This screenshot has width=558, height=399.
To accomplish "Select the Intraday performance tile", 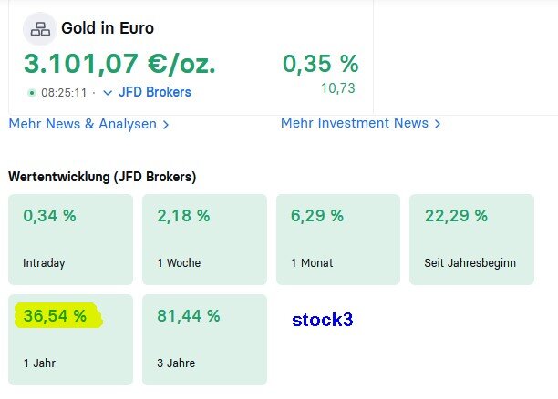I will [70, 239].
